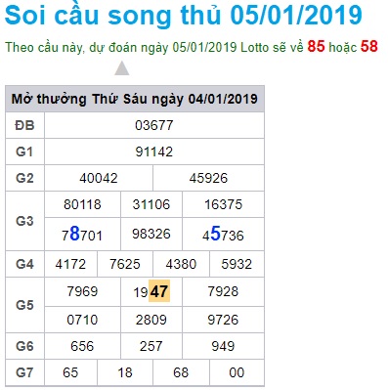Click the G6 number 257
The height and width of the screenshot is (390, 388).
click(151, 346)
